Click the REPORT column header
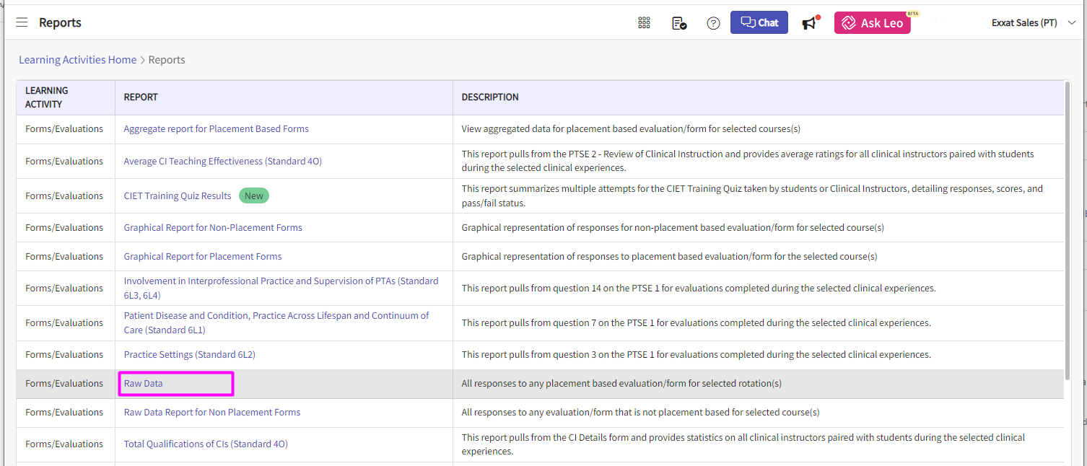 tap(141, 97)
